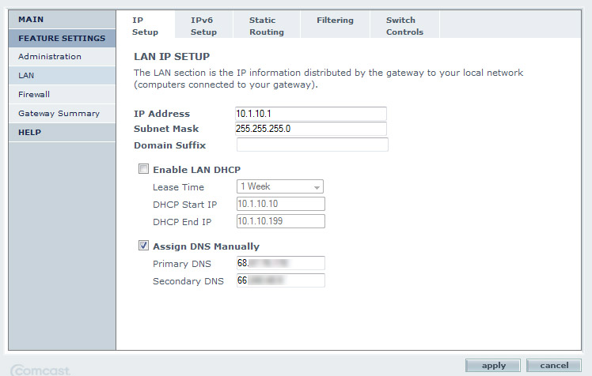Uncheck Assign DNS Manually
592x376 pixels.
tap(143, 246)
